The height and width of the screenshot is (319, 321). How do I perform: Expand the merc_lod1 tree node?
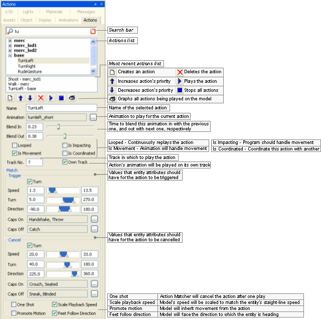(x=10, y=46)
